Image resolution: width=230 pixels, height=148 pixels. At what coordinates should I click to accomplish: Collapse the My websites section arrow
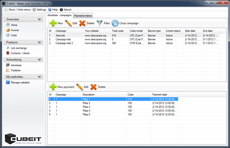(x=39, y=77)
